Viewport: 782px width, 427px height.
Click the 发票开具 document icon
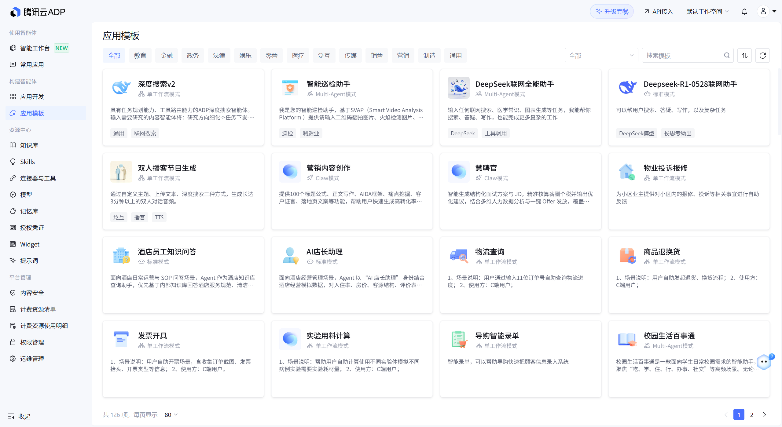point(121,339)
